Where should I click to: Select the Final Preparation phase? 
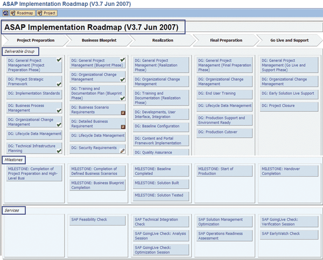point(226,40)
